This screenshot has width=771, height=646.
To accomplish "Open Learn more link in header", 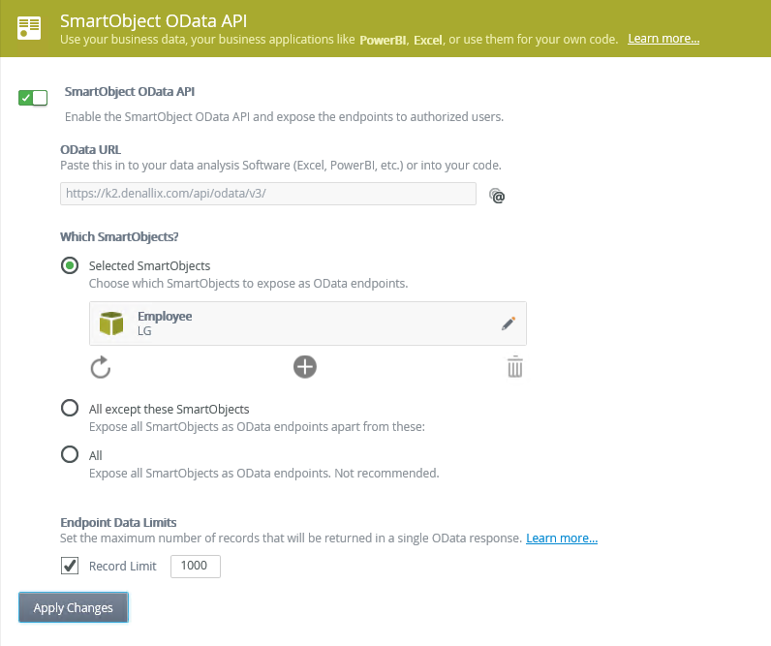I will [x=663, y=40].
